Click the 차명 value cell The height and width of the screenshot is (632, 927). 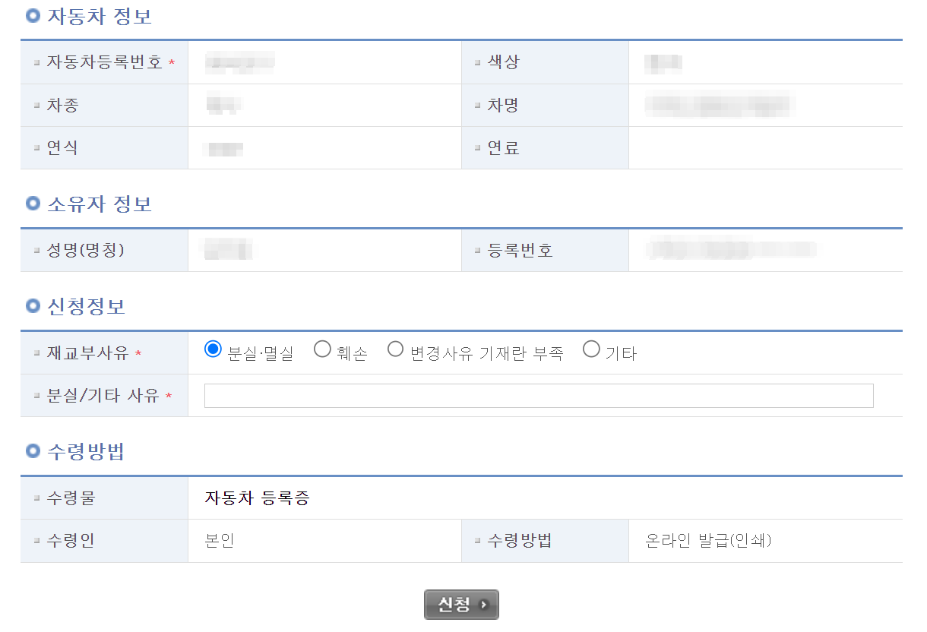click(x=767, y=105)
